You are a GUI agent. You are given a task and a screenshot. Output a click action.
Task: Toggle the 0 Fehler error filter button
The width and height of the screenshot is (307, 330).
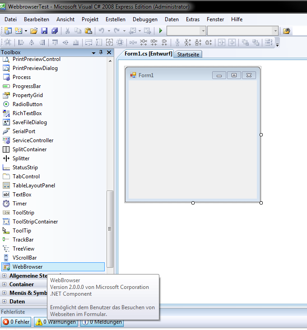point(16,322)
